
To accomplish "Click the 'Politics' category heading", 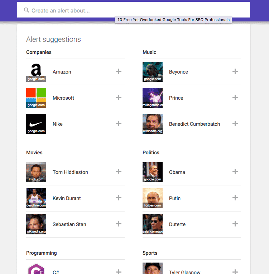I will click(151, 153).
